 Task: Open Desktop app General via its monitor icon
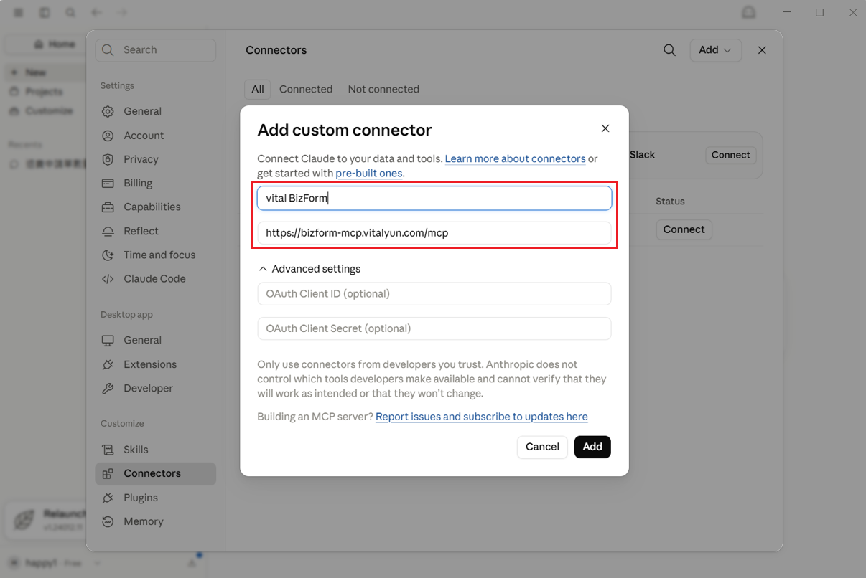point(108,340)
